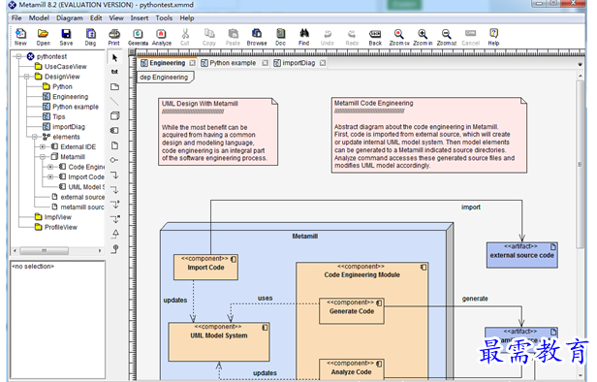The height and width of the screenshot is (382, 597).
Task: Select the package shape tool in palette
Action: 114,87
